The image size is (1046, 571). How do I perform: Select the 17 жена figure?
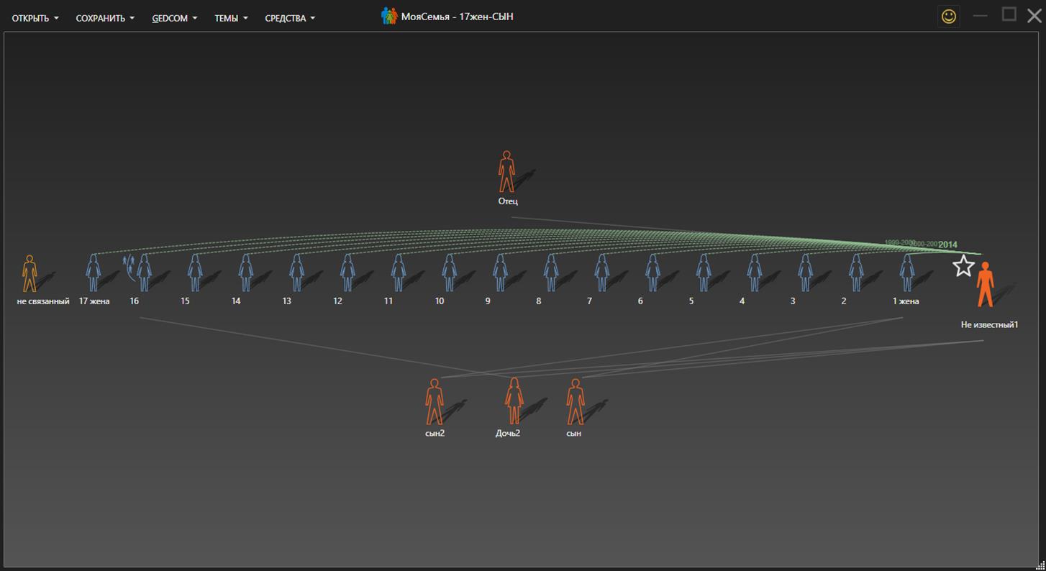93,273
